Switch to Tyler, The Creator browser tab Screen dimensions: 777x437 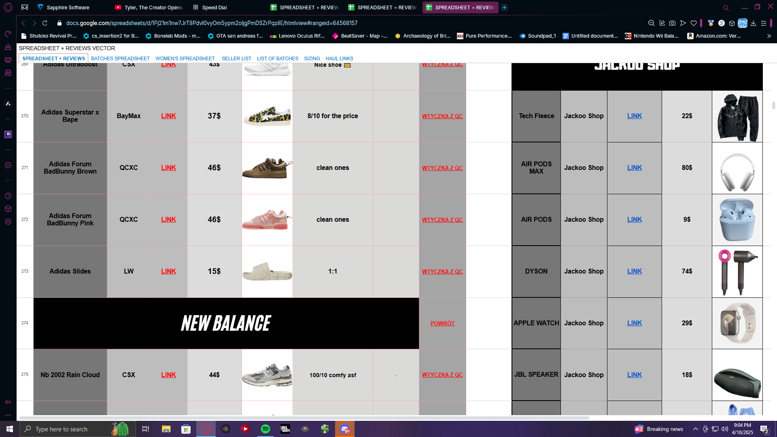pyautogui.click(x=149, y=7)
